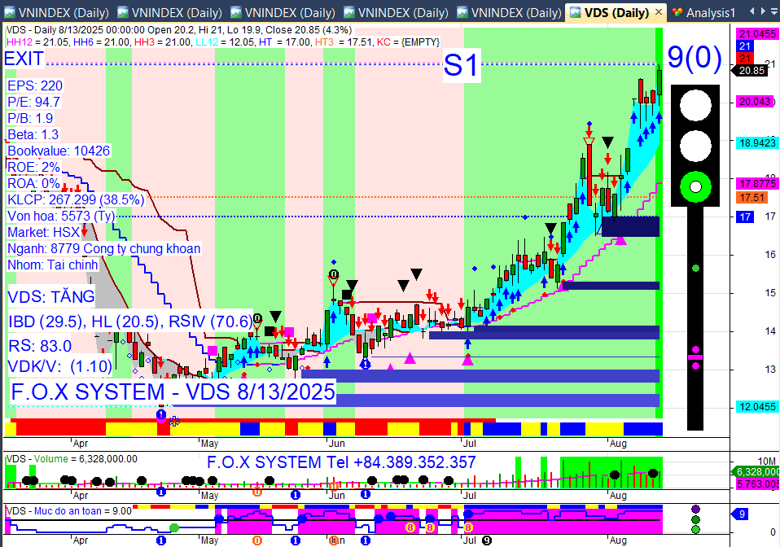The width and height of the screenshot is (780, 547).
Task: Click Nganh: 8779 Cong ty chung khoan
Action: click(x=104, y=248)
